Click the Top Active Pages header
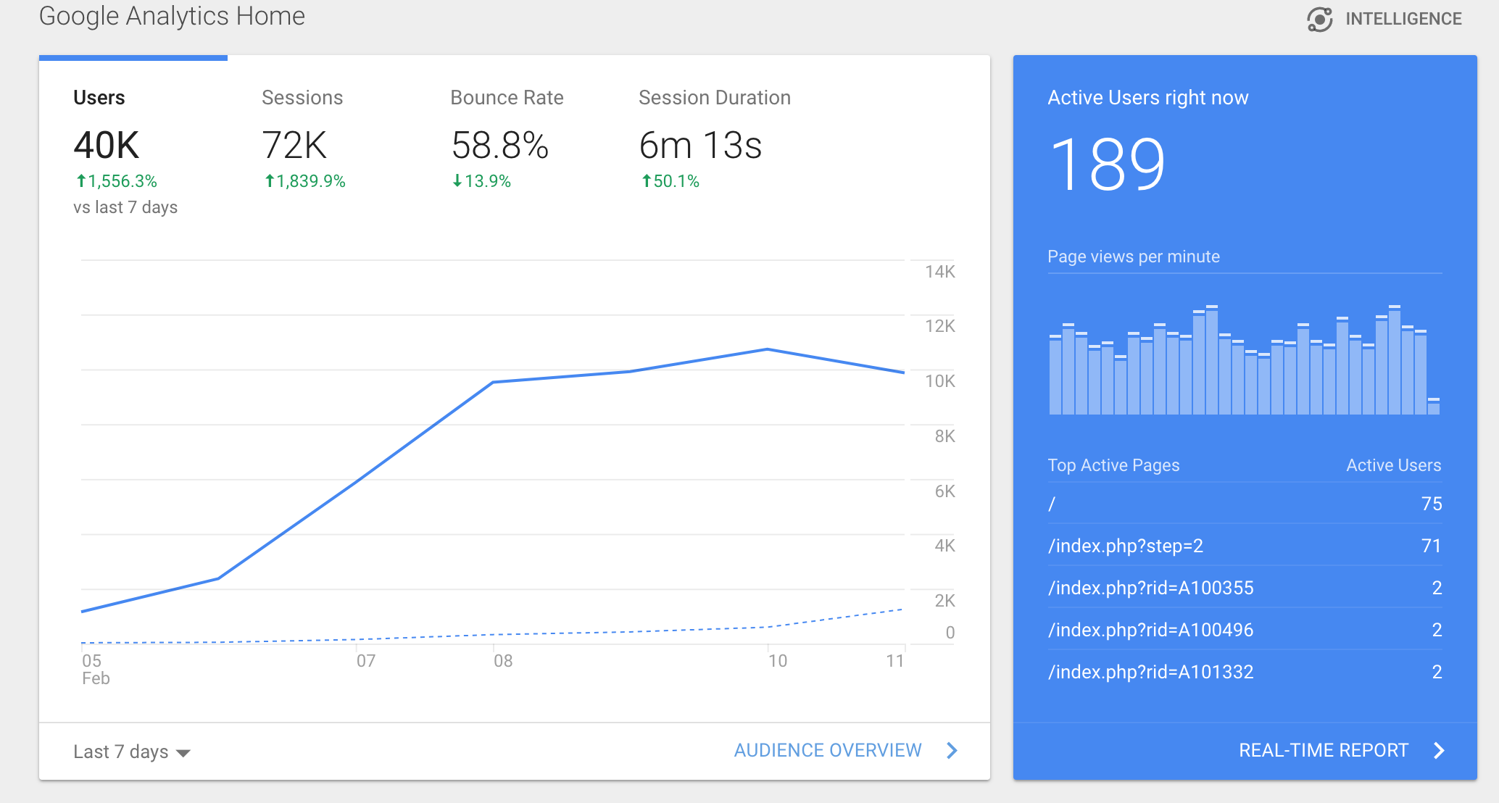 click(x=1113, y=465)
